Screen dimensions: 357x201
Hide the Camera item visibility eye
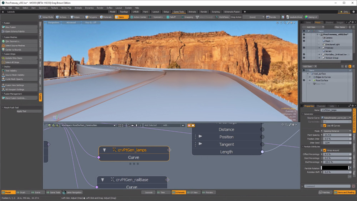(x=304, y=37)
